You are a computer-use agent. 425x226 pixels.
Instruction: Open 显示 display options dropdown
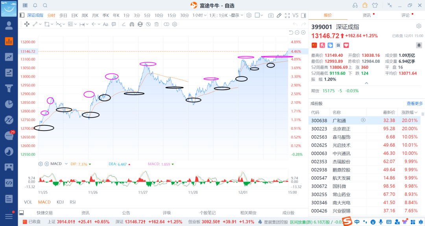[237, 15]
